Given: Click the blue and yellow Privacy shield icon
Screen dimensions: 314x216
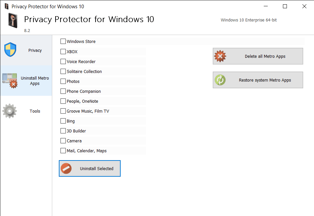Looking at the screenshot, I should point(10,50).
